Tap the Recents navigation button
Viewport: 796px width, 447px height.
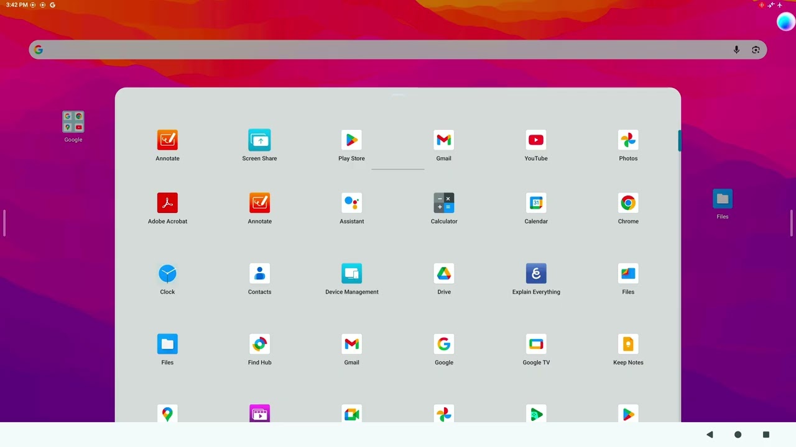point(766,435)
